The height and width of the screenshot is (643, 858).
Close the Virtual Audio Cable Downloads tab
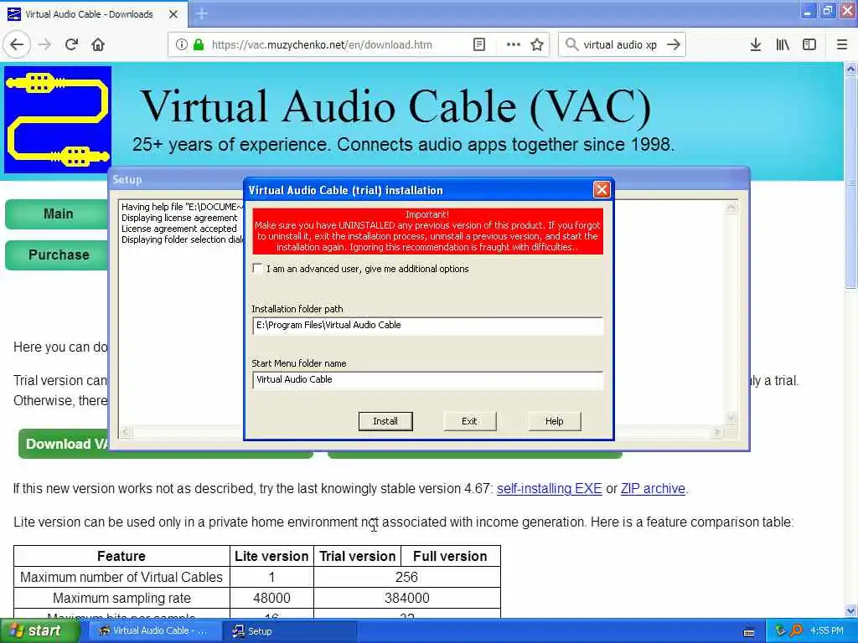(x=173, y=14)
